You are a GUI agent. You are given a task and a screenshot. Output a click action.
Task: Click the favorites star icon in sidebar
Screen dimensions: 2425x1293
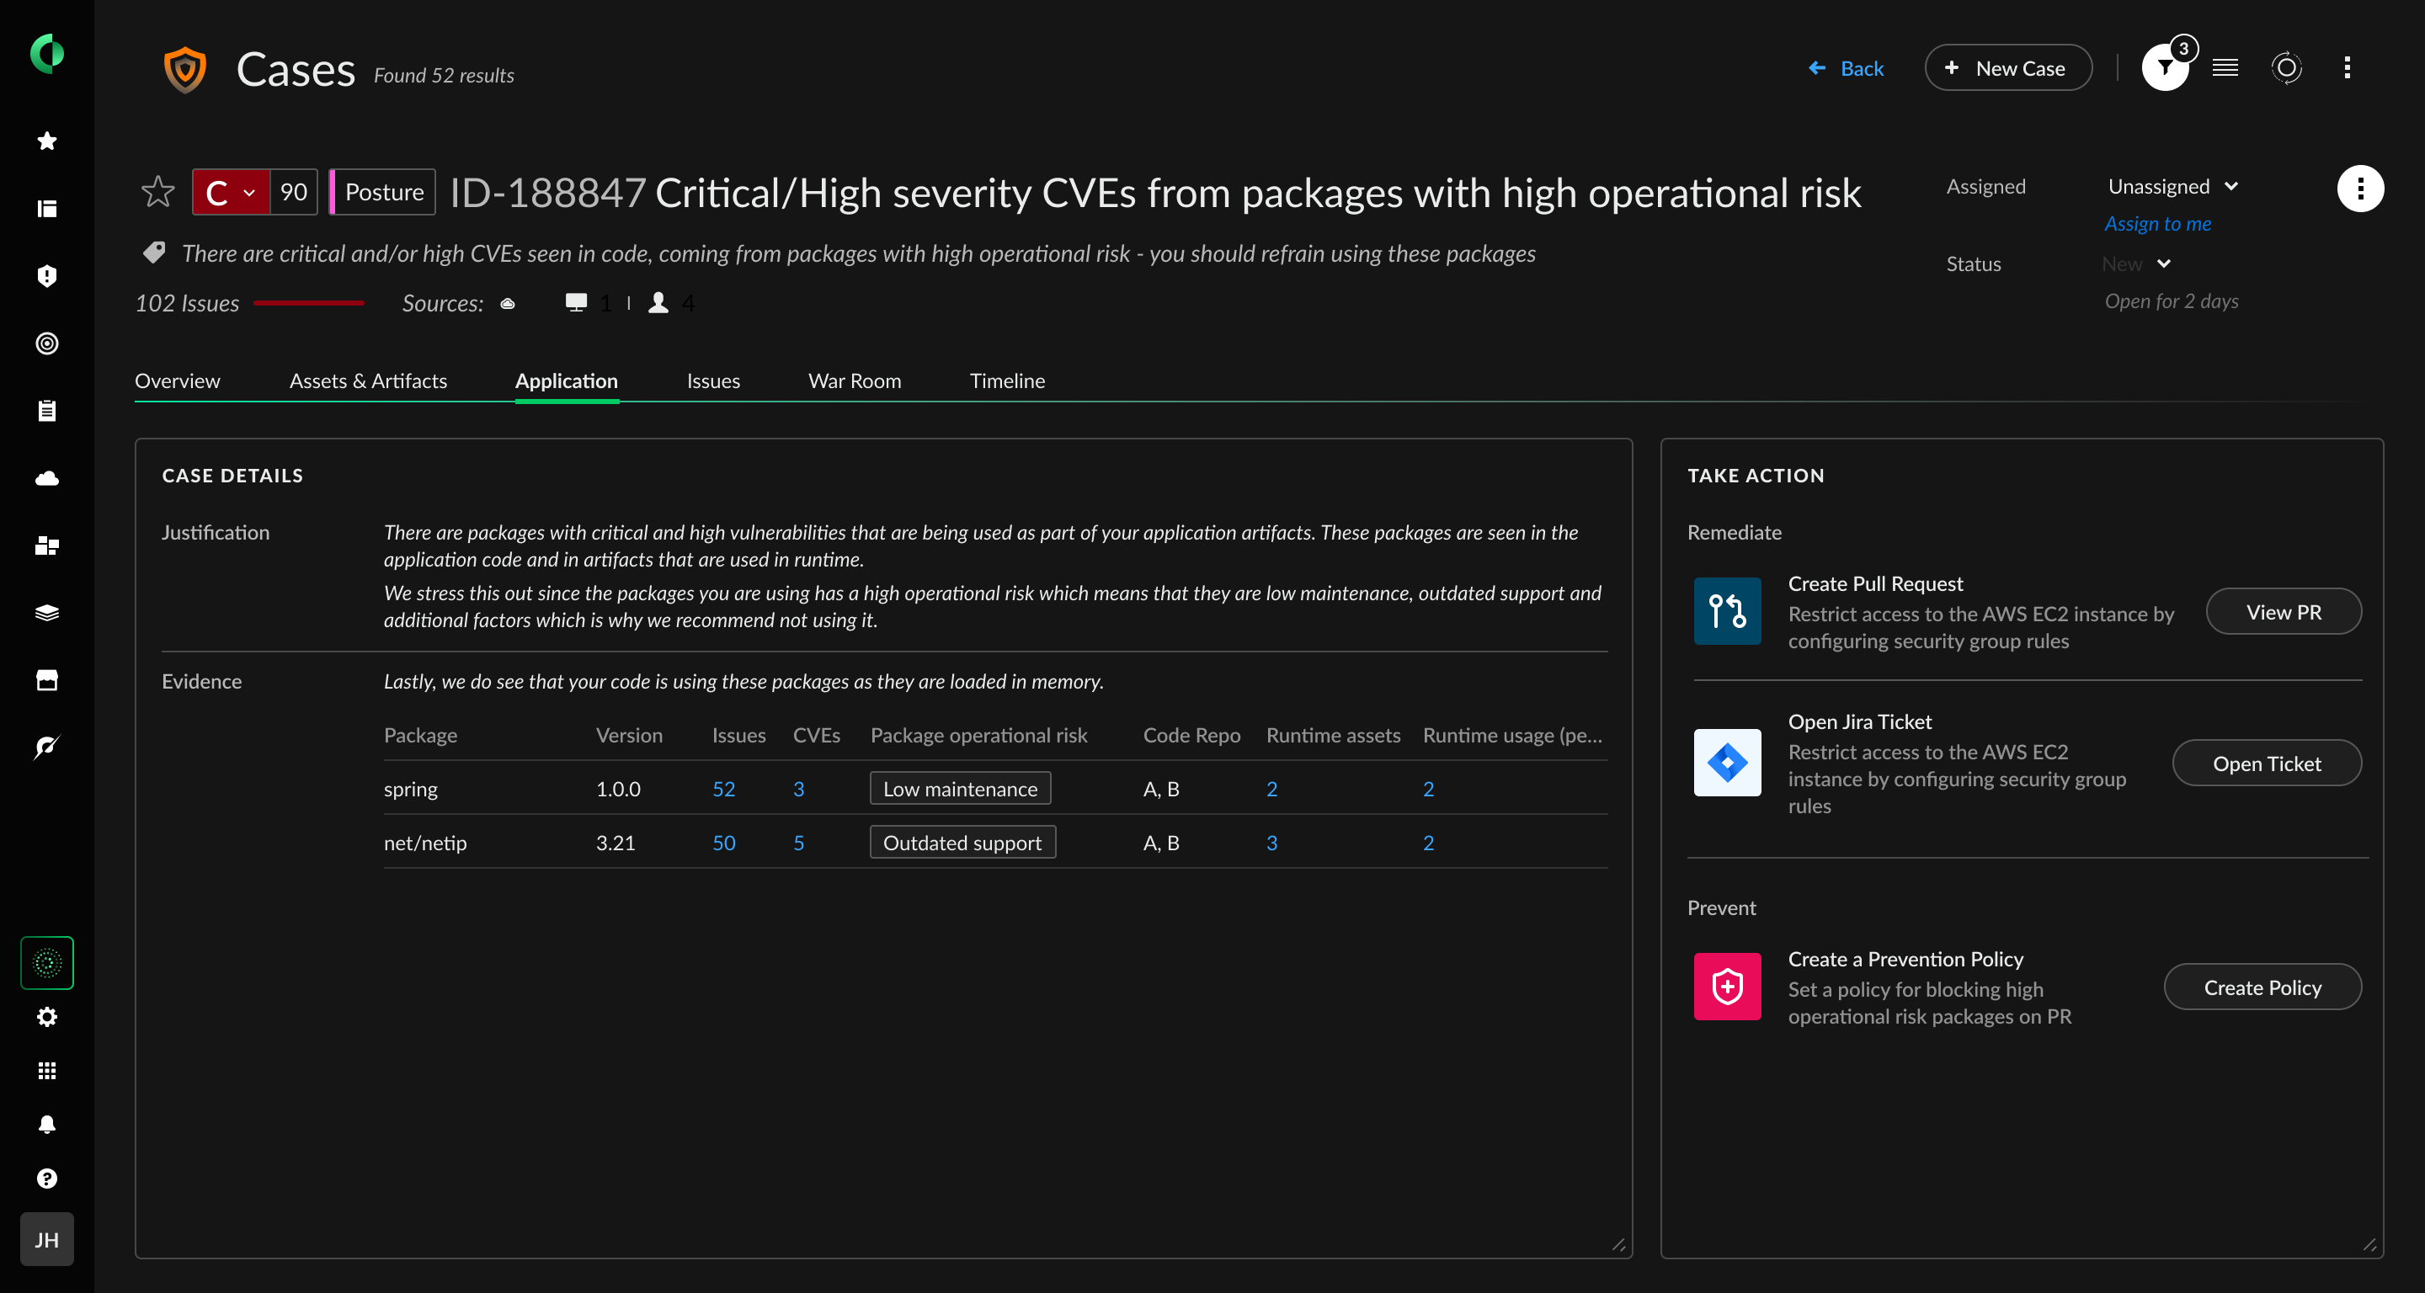tap(47, 141)
